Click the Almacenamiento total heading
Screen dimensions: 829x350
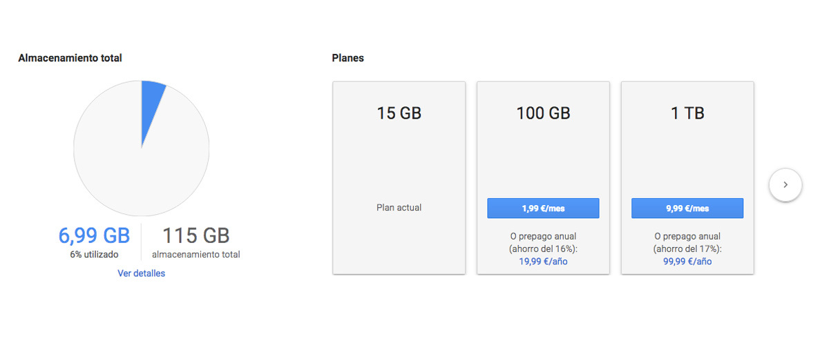tap(70, 58)
